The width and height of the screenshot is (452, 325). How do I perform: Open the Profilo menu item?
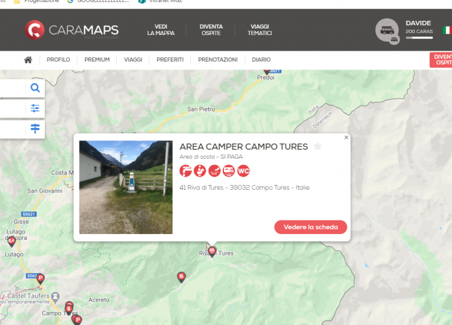(x=58, y=60)
